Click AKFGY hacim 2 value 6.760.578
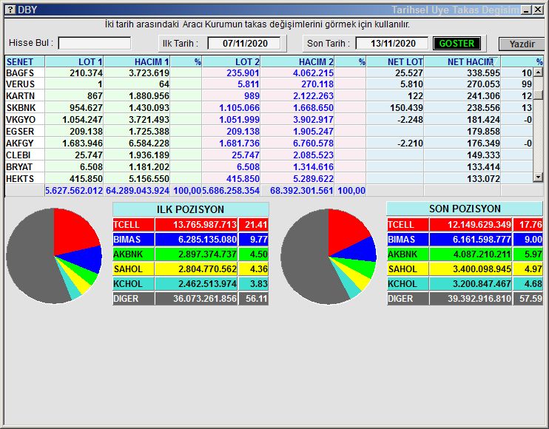549x429 pixels. click(314, 143)
